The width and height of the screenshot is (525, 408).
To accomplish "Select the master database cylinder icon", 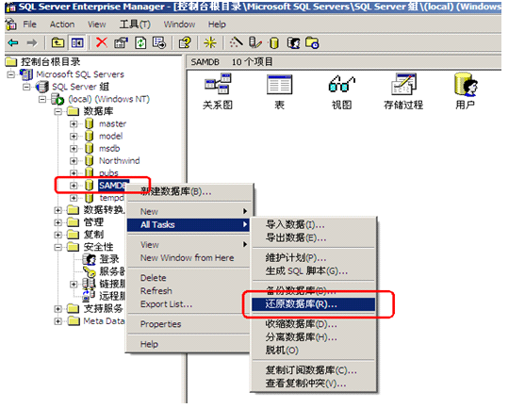I will [x=89, y=123].
